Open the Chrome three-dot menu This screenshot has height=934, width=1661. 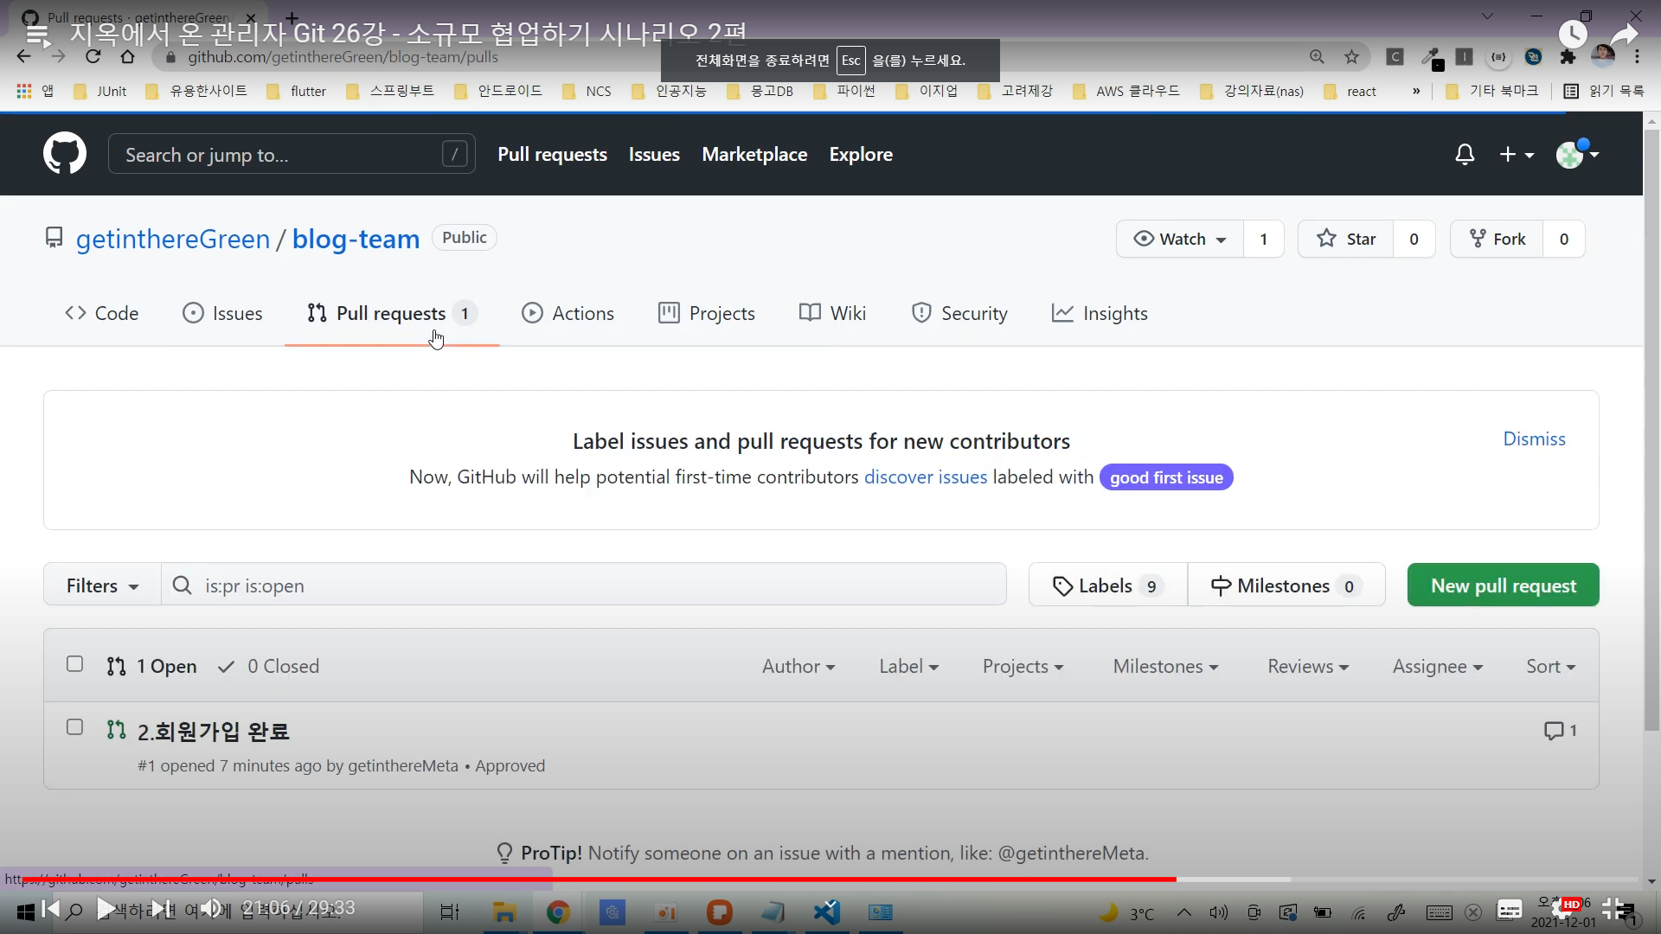(x=1637, y=57)
